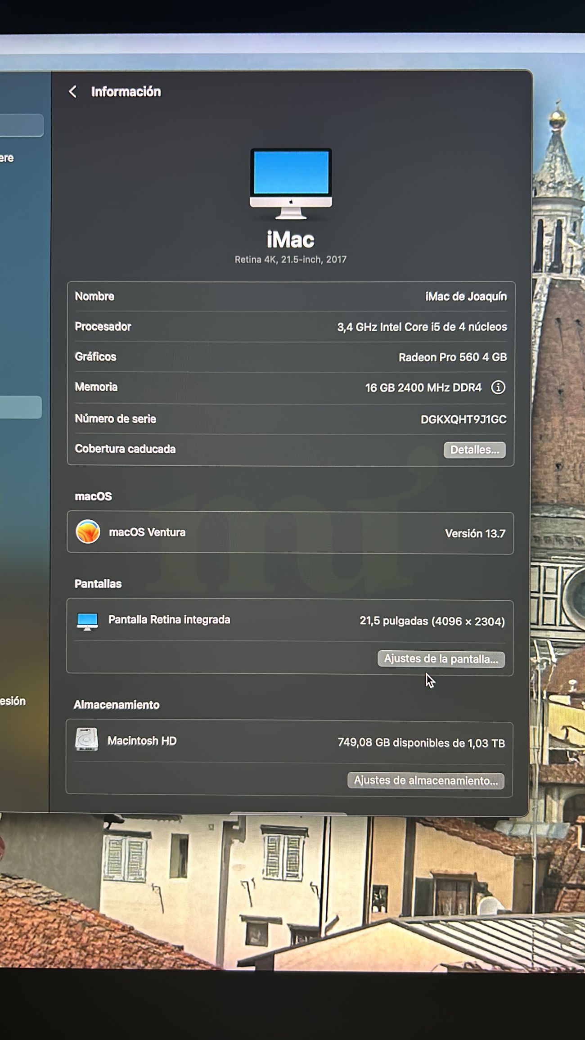Click the "macOS" section heading
The width and height of the screenshot is (585, 1040).
pos(93,496)
